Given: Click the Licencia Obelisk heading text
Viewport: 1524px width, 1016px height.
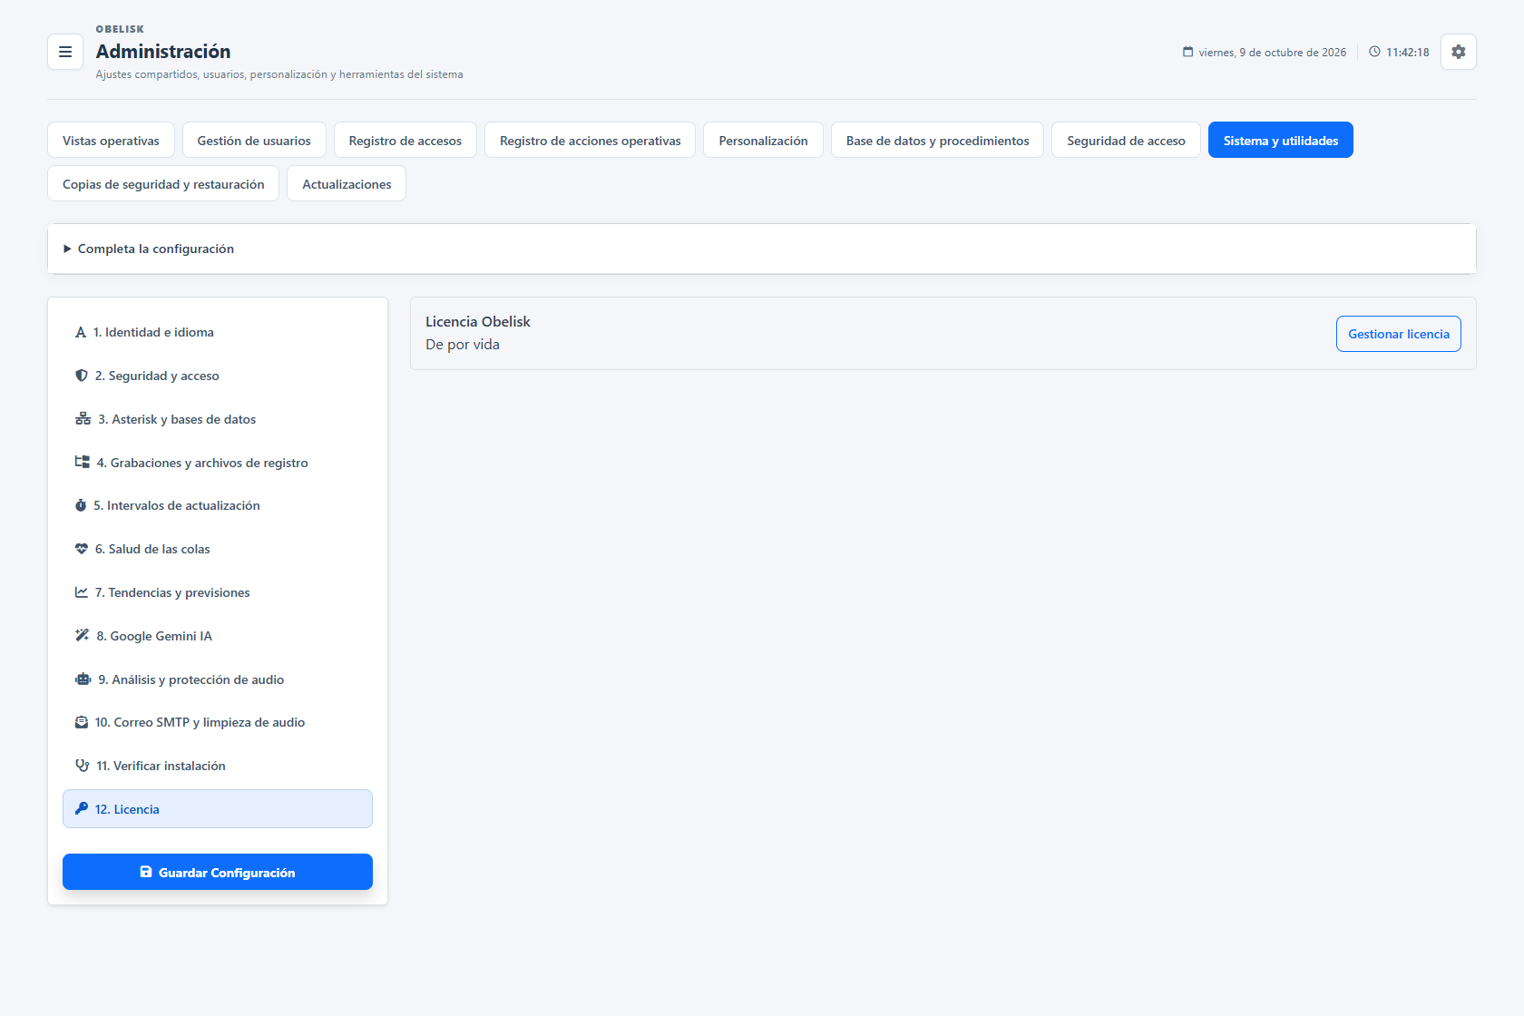Looking at the screenshot, I should pos(478,321).
